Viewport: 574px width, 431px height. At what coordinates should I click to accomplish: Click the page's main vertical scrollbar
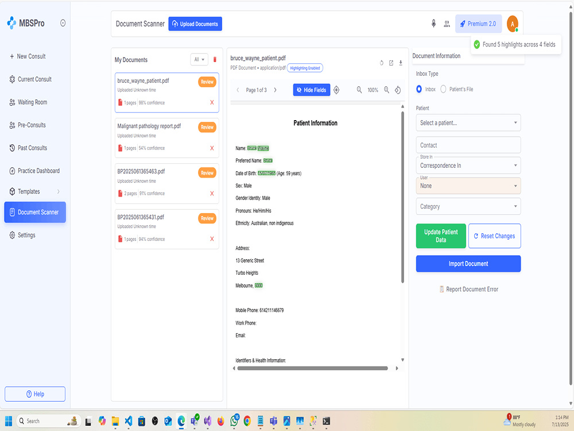coord(571,198)
